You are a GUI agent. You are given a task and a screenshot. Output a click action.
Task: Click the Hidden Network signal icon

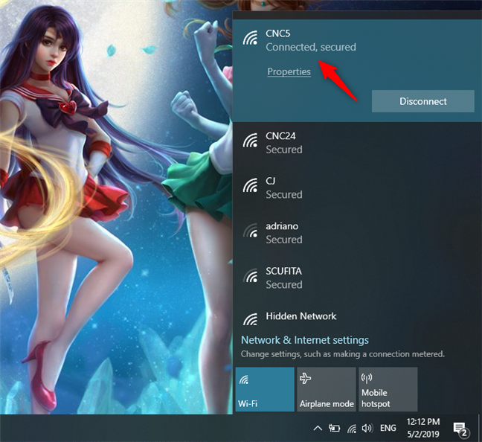[x=250, y=319]
